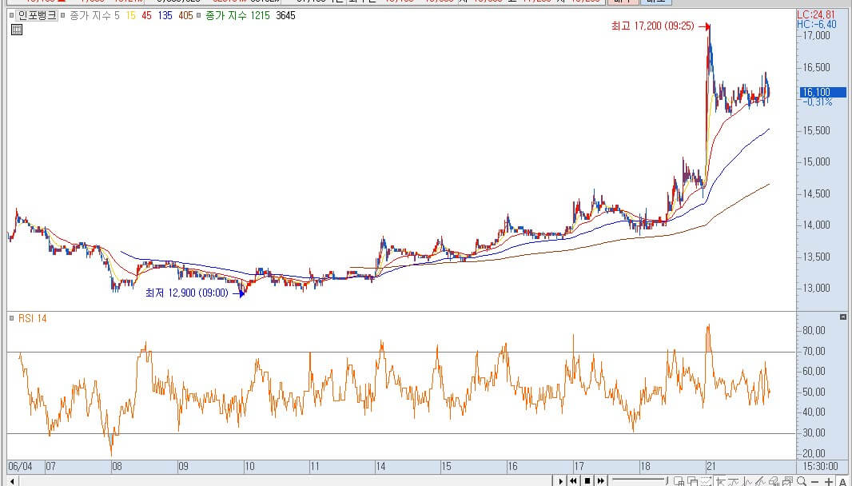Click the magnifier zoom icon
This screenshot has width=852, height=486.
(x=802, y=481)
